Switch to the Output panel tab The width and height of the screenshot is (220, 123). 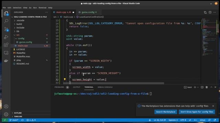(76, 87)
